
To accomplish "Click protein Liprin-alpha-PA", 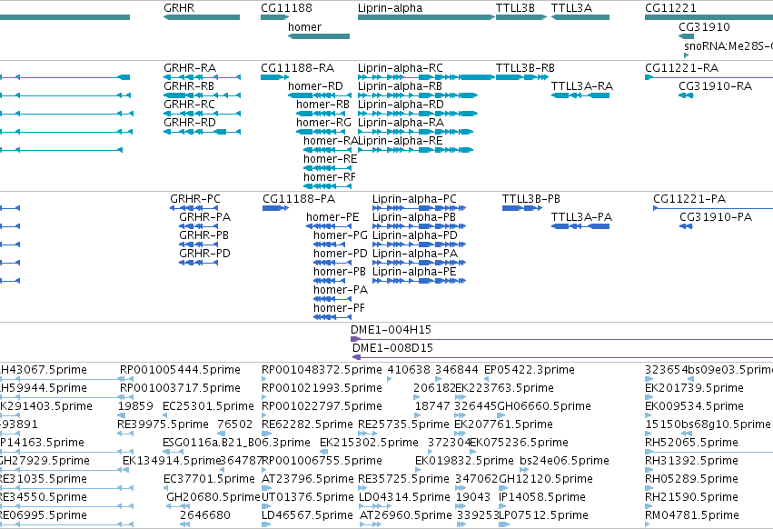I will pos(419,263).
